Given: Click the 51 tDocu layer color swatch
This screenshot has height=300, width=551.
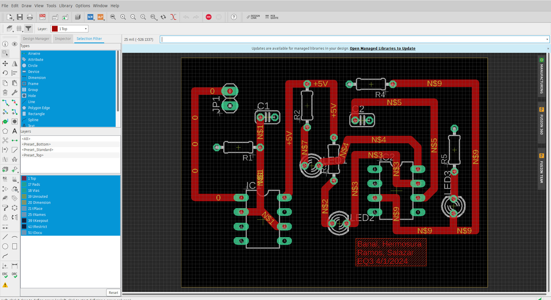Looking at the screenshot, I should pyautogui.click(x=24, y=233).
